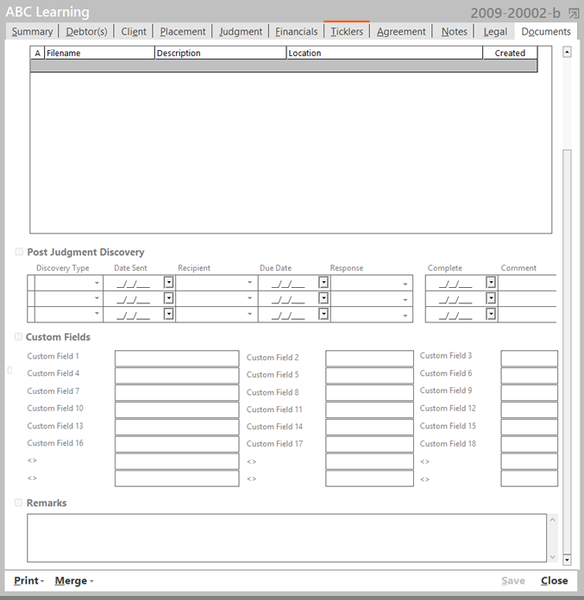
Task: Click the Save button
Action: coord(513,580)
